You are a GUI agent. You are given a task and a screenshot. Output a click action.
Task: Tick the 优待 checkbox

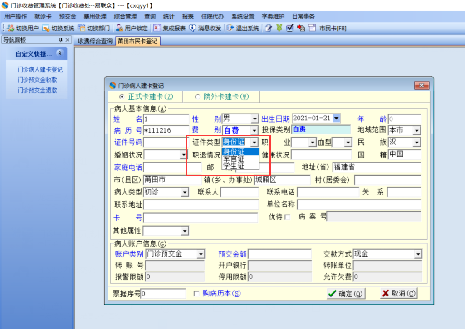tap(287, 217)
